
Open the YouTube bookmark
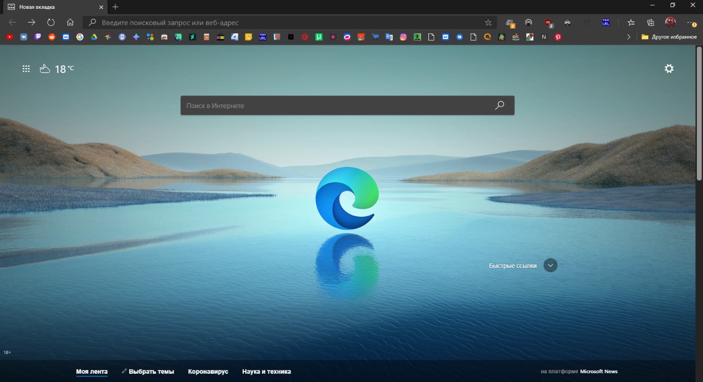click(9, 37)
